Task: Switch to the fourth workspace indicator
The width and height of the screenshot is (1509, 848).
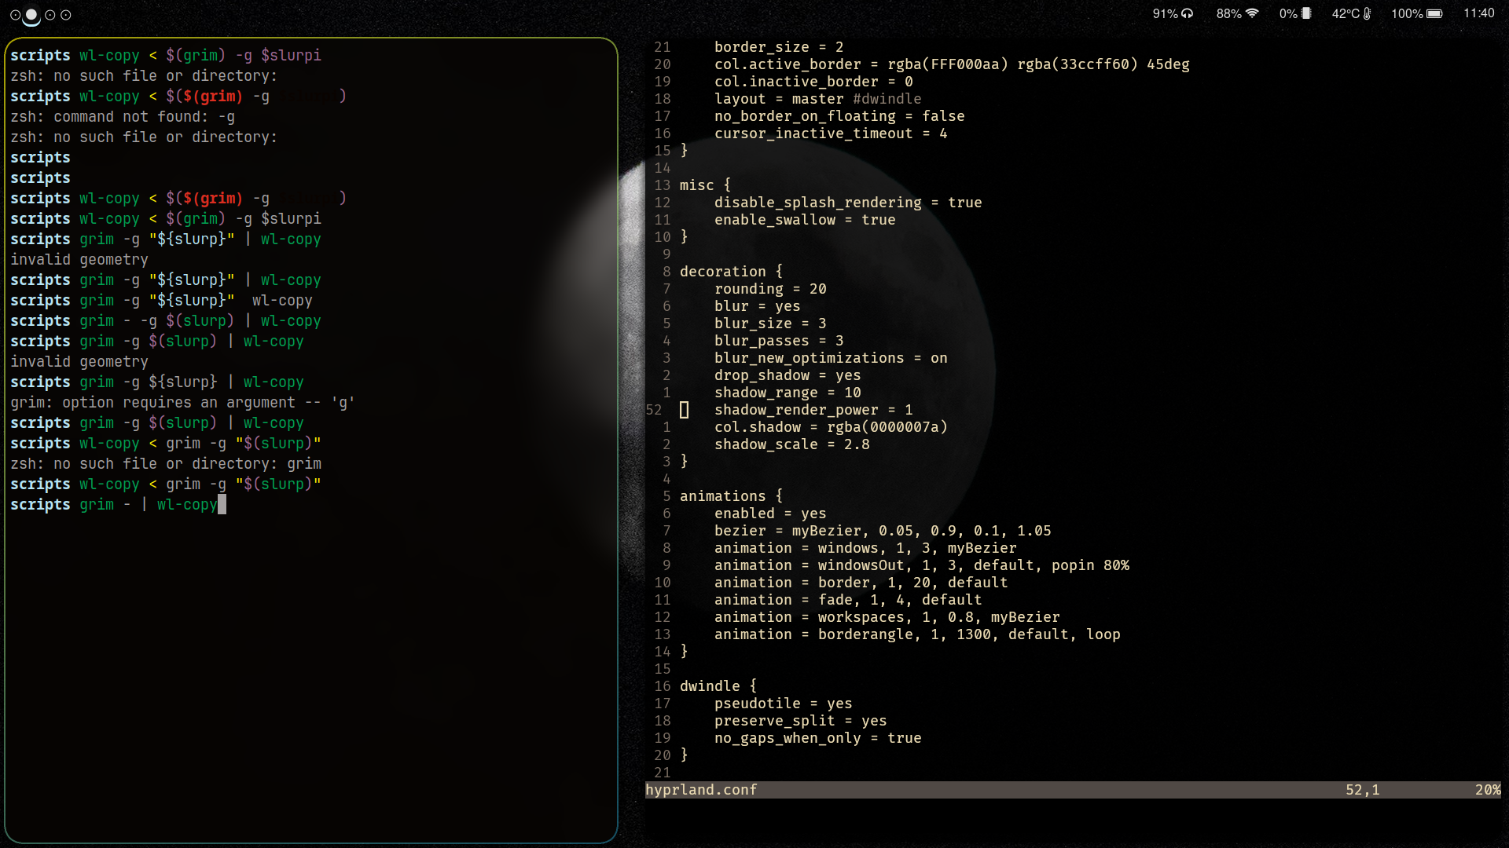Action: click(x=66, y=15)
